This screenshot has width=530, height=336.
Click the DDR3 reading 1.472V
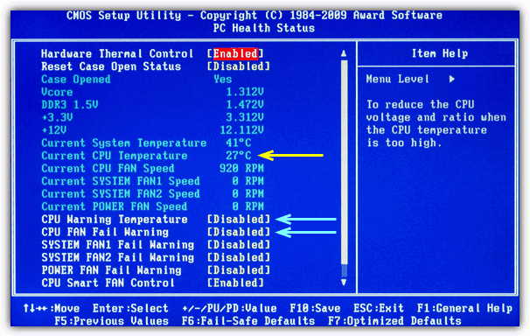tap(245, 104)
